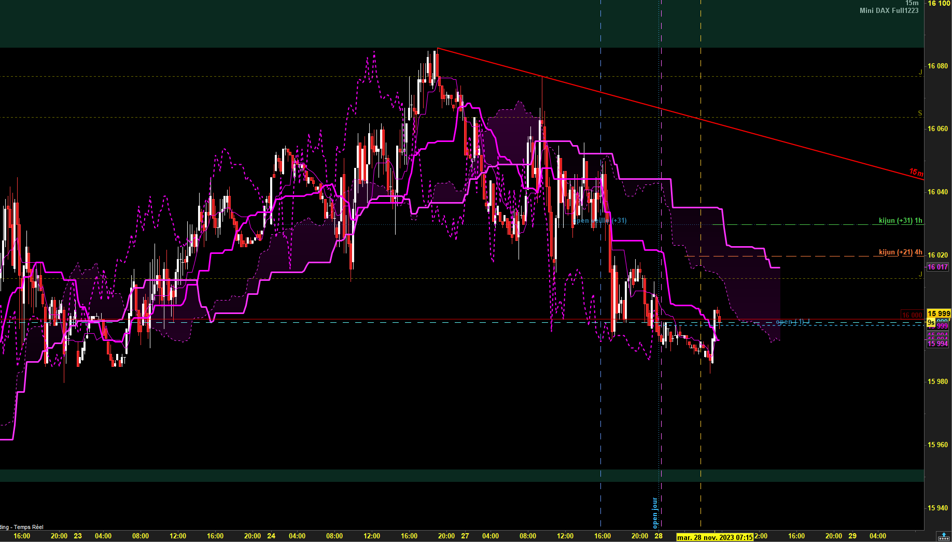Click the 'Mini DAX Full1223' chart title
The image size is (952, 542).
coord(889,10)
